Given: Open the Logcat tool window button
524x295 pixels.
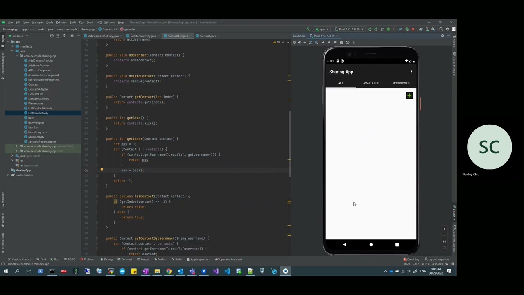Looking at the screenshot, I should tap(143, 259).
